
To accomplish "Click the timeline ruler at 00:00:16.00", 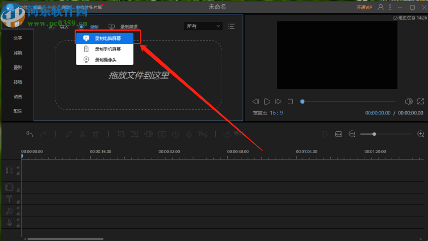I will coord(101,152).
